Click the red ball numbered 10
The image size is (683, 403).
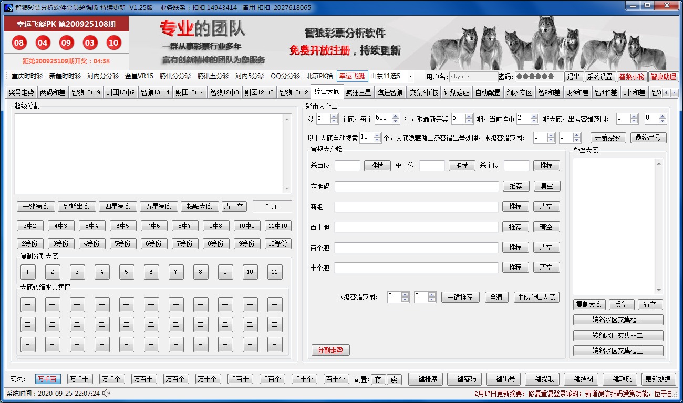click(113, 43)
